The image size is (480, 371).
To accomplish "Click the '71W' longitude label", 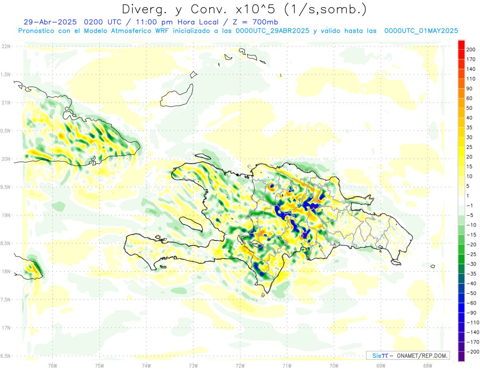I will point(287,366).
